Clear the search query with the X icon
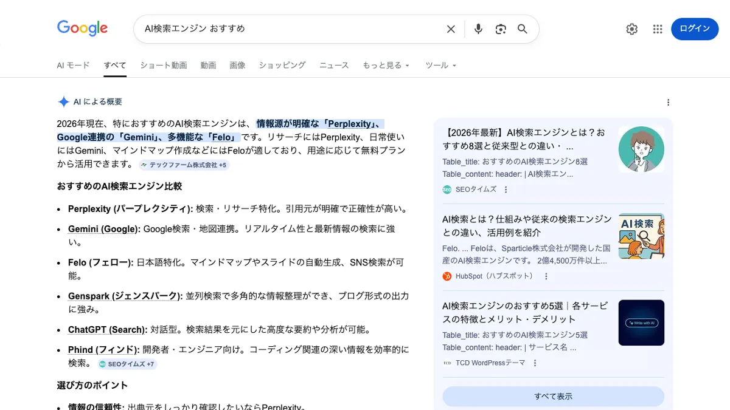This screenshot has width=730, height=410. (451, 29)
